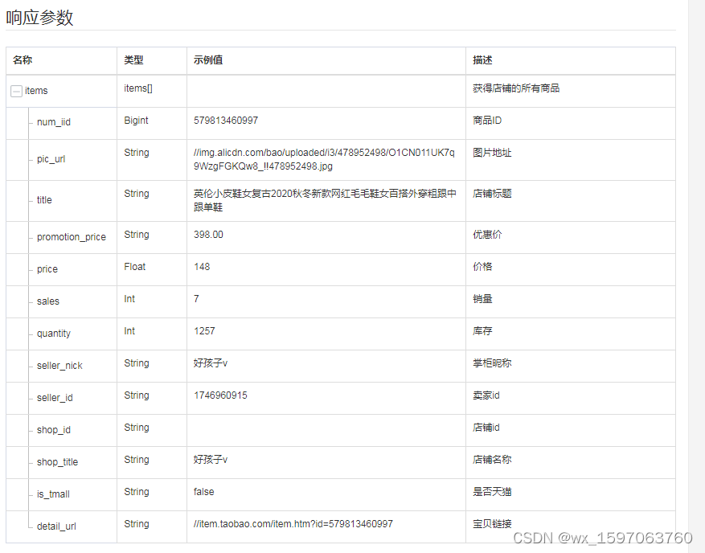Click the String type in detail_url row
This screenshot has width=705, height=553.
(136, 524)
